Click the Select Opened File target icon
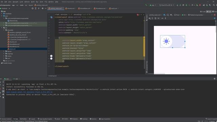Image resolution: width=217 pixels, height=122 pixels. [33, 8]
